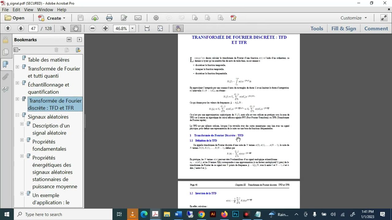Open preferences with the gear icon

pyautogui.click(x=156, y=18)
